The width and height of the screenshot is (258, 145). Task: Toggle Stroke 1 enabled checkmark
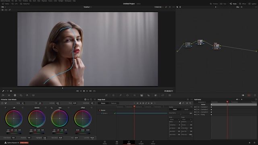click(x=115, y=113)
